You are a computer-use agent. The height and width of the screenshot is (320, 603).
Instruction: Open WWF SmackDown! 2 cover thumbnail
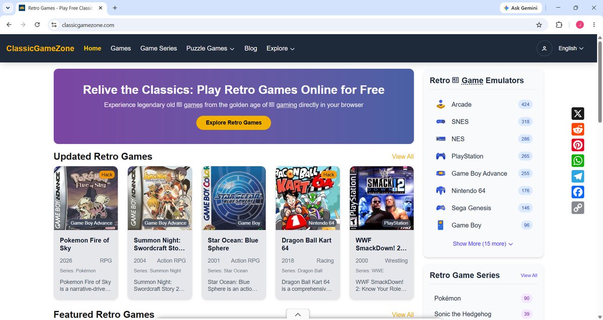(382, 198)
